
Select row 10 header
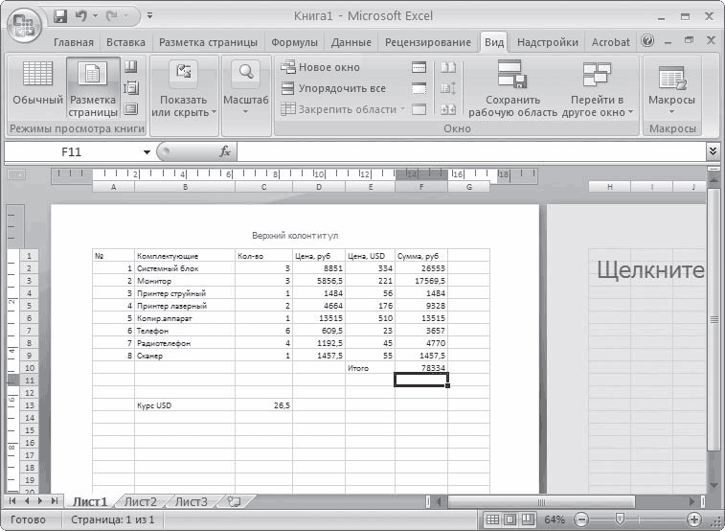[x=30, y=368]
